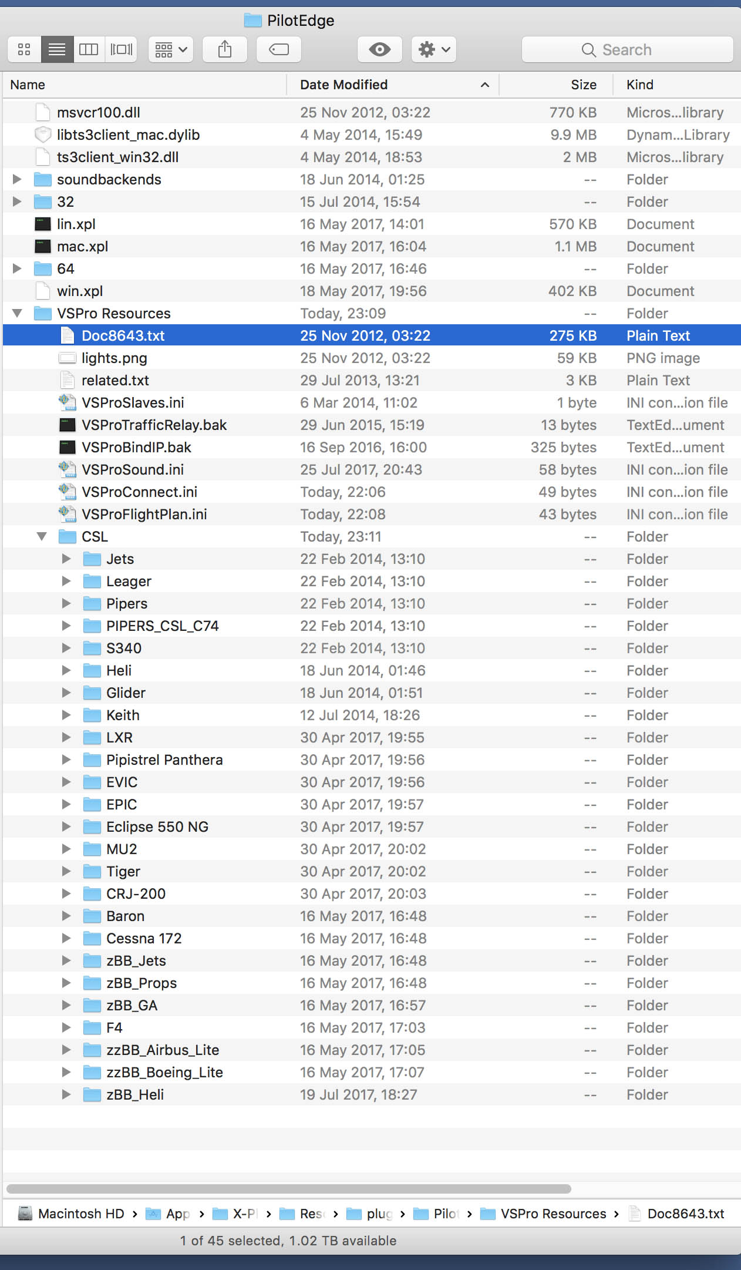Select the win.xpl file icon
This screenshot has width=741, height=1270.
pyautogui.click(x=43, y=291)
